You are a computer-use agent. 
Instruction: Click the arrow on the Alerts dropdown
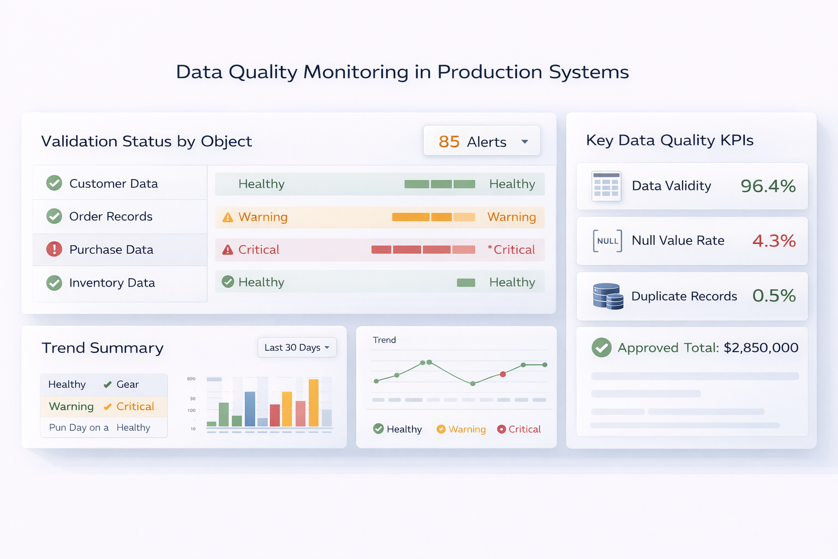(x=525, y=142)
